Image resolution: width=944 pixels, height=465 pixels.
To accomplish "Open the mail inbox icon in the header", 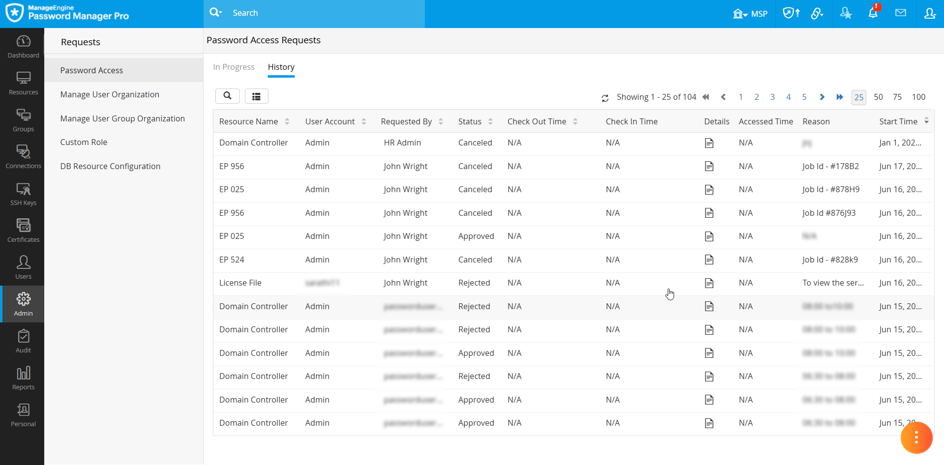I will 901,13.
